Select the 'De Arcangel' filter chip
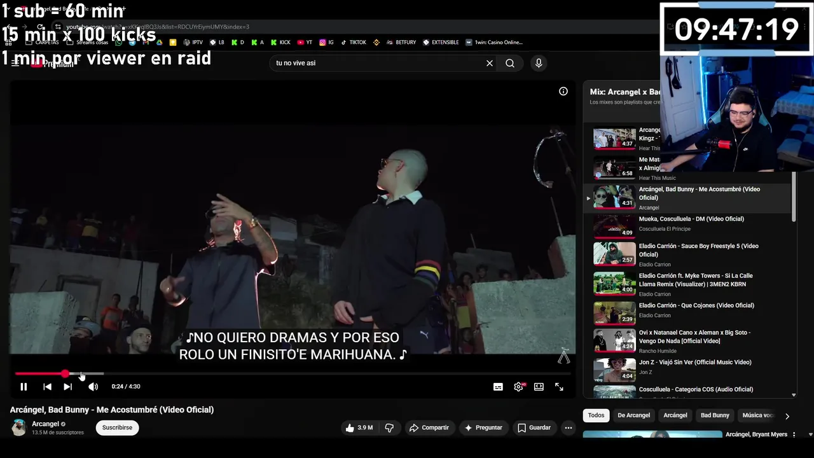The width and height of the screenshot is (814, 458). coord(634,415)
